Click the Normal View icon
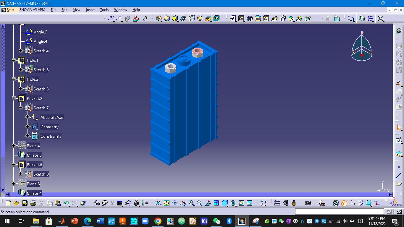The image size is (404, 227). coord(208,203)
